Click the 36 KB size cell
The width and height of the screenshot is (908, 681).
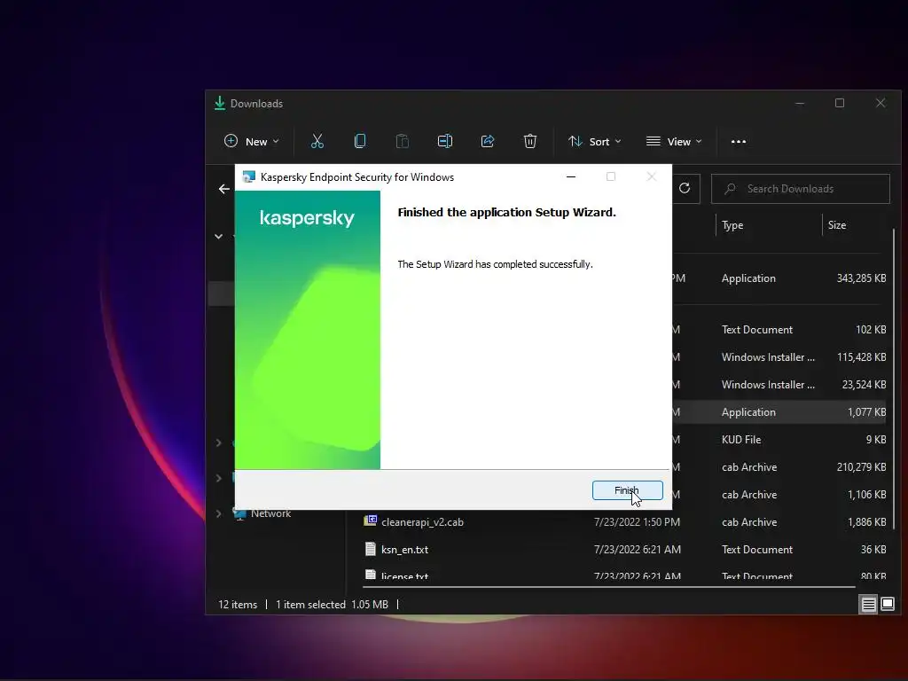coord(873,550)
